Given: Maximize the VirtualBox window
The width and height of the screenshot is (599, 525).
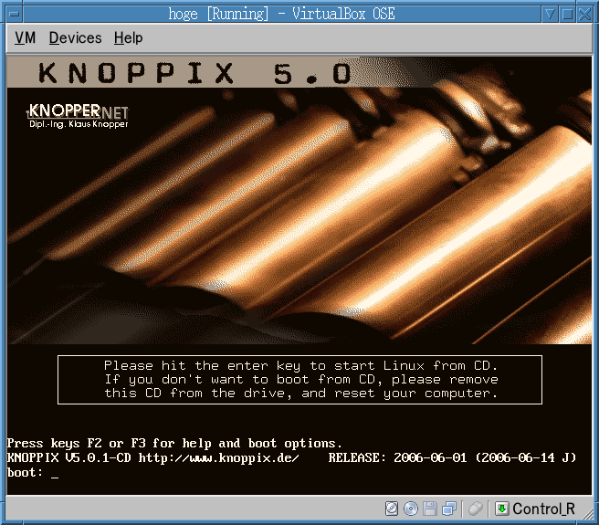Looking at the screenshot, I should (568, 15).
